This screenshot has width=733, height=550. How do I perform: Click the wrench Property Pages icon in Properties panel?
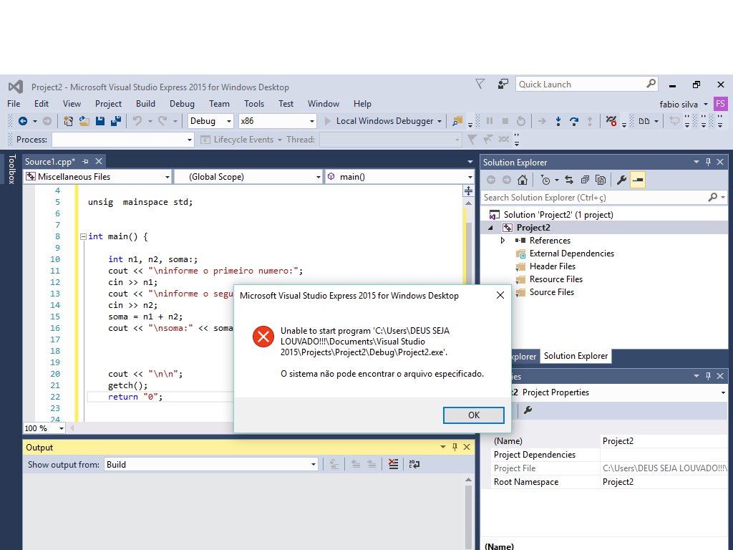pyautogui.click(x=528, y=410)
